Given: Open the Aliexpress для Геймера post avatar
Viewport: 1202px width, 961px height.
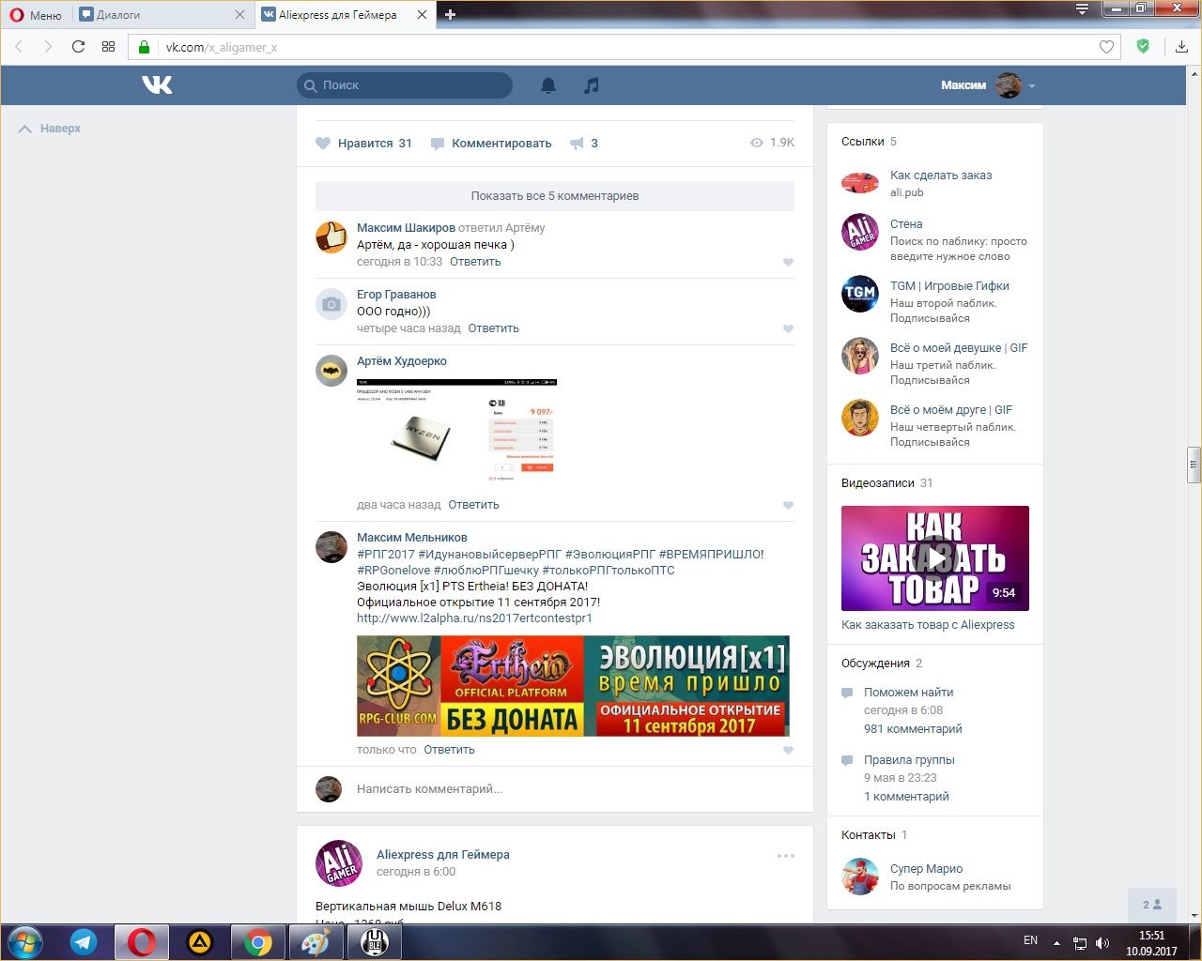Looking at the screenshot, I should pyautogui.click(x=339, y=863).
